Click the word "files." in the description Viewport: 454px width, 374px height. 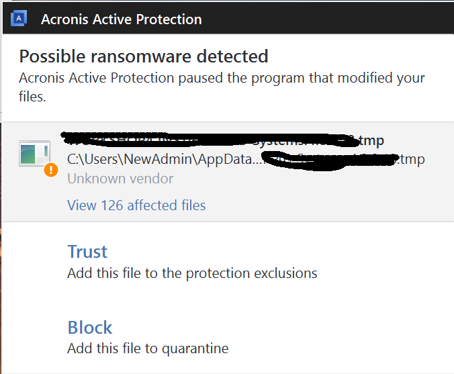click(x=32, y=97)
